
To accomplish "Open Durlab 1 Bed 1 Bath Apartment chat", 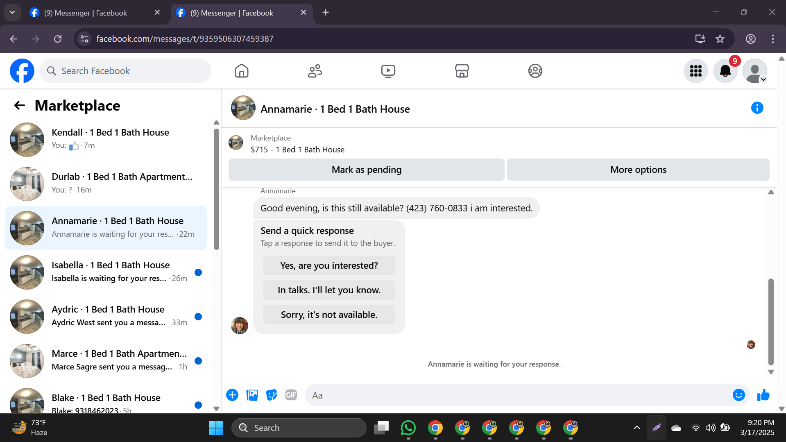I will pos(106,184).
